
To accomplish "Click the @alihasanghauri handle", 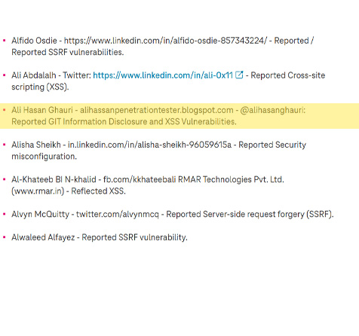I will (272, 110).
